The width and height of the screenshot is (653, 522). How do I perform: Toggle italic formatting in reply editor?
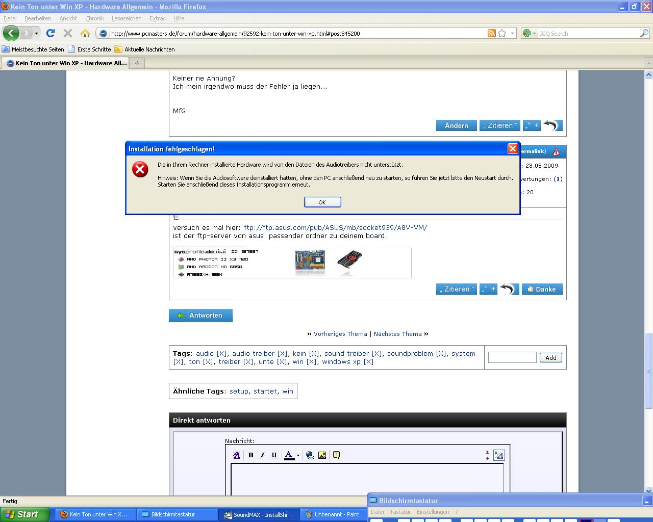coord(262,455)
